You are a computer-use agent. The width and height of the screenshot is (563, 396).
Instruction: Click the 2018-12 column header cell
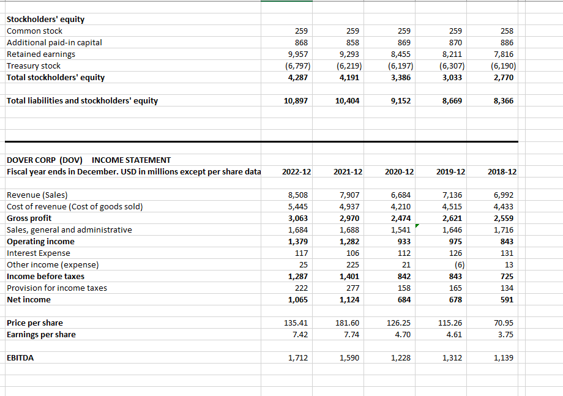502,171
